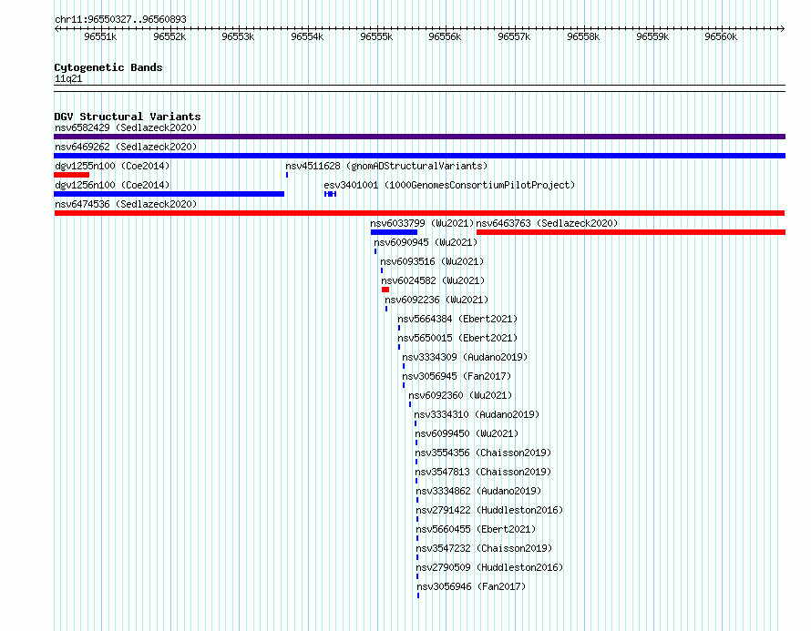Click the red nsv6463763 variant bar
This screenshot has height=631, width=811.
[631, 232]
